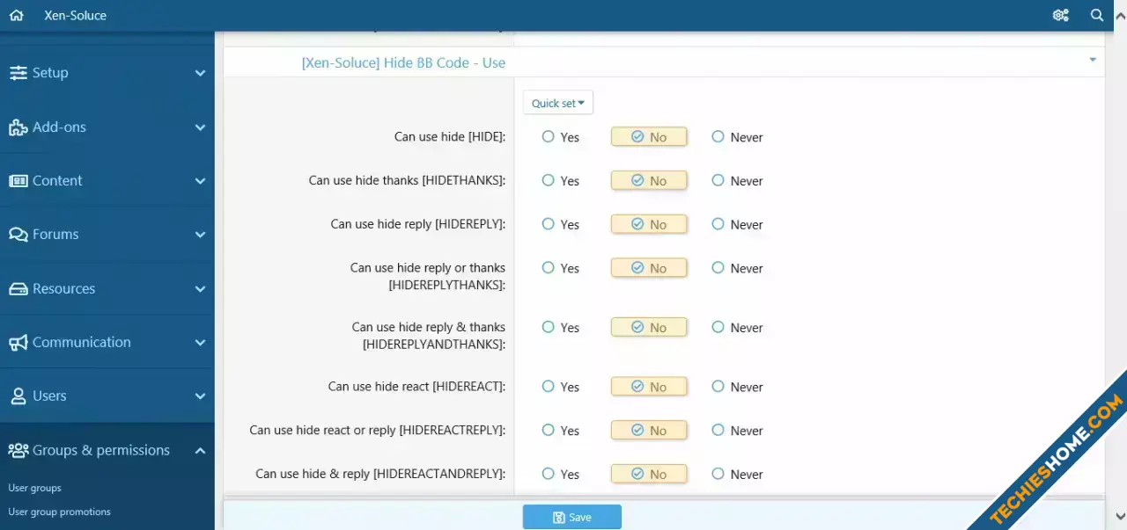
Task: Click the Content newspaper icon
Action: 18,181
